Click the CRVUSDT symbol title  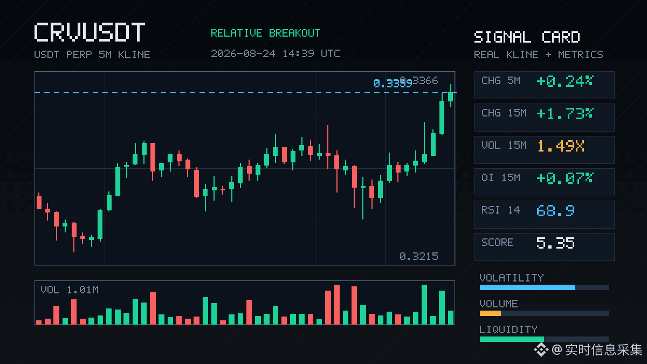coord(90,32)
